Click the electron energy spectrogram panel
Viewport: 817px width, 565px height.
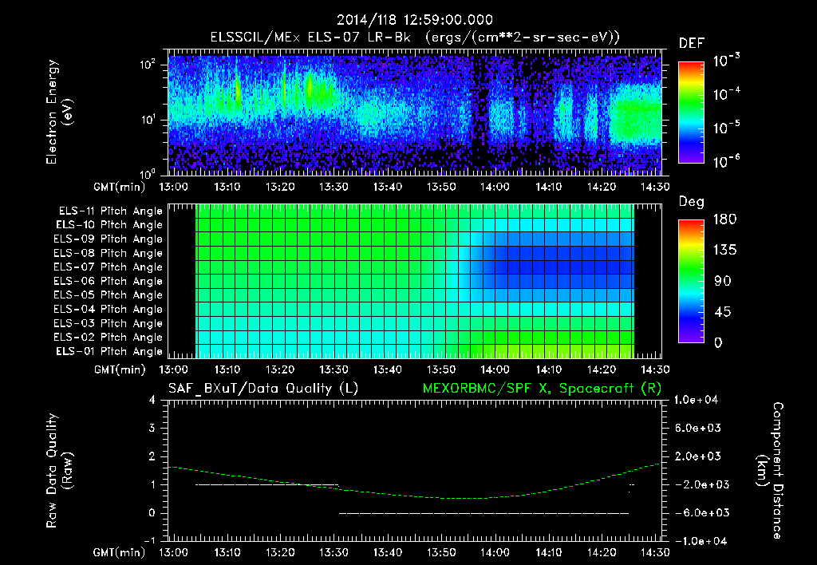[415, 113]
